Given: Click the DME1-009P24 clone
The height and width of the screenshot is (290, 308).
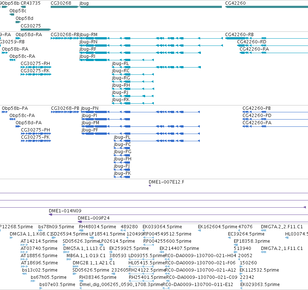Looking at the screenshot, I should coord(193,222).
